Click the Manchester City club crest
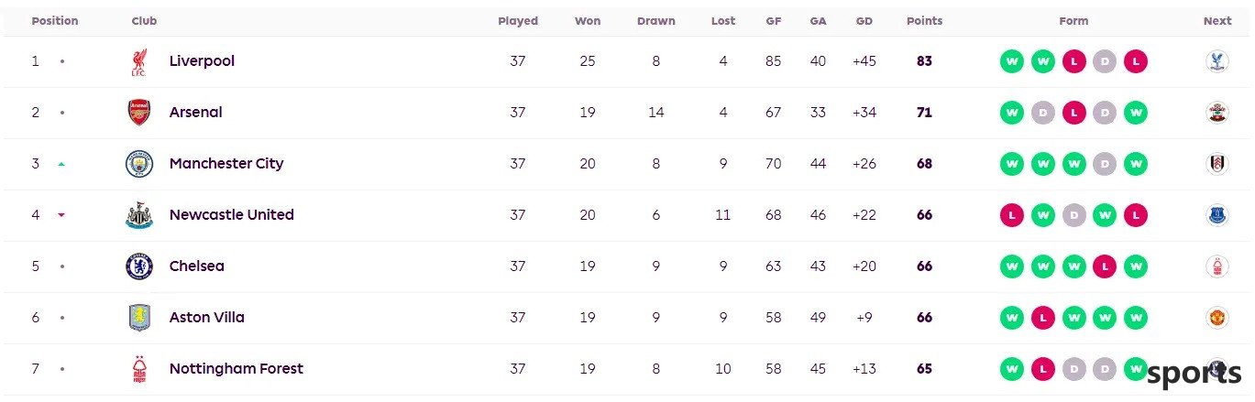1255x402 pixels. (x=139, y=164)
